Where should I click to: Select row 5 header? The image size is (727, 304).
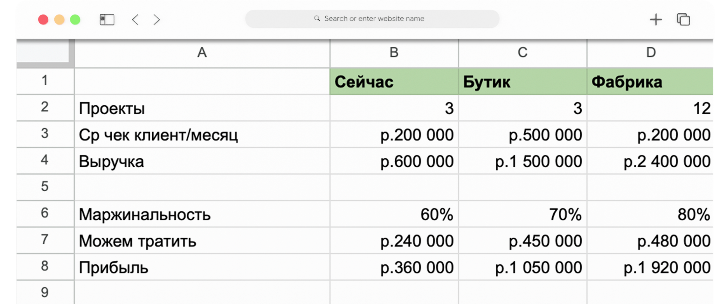pos(45,187)
